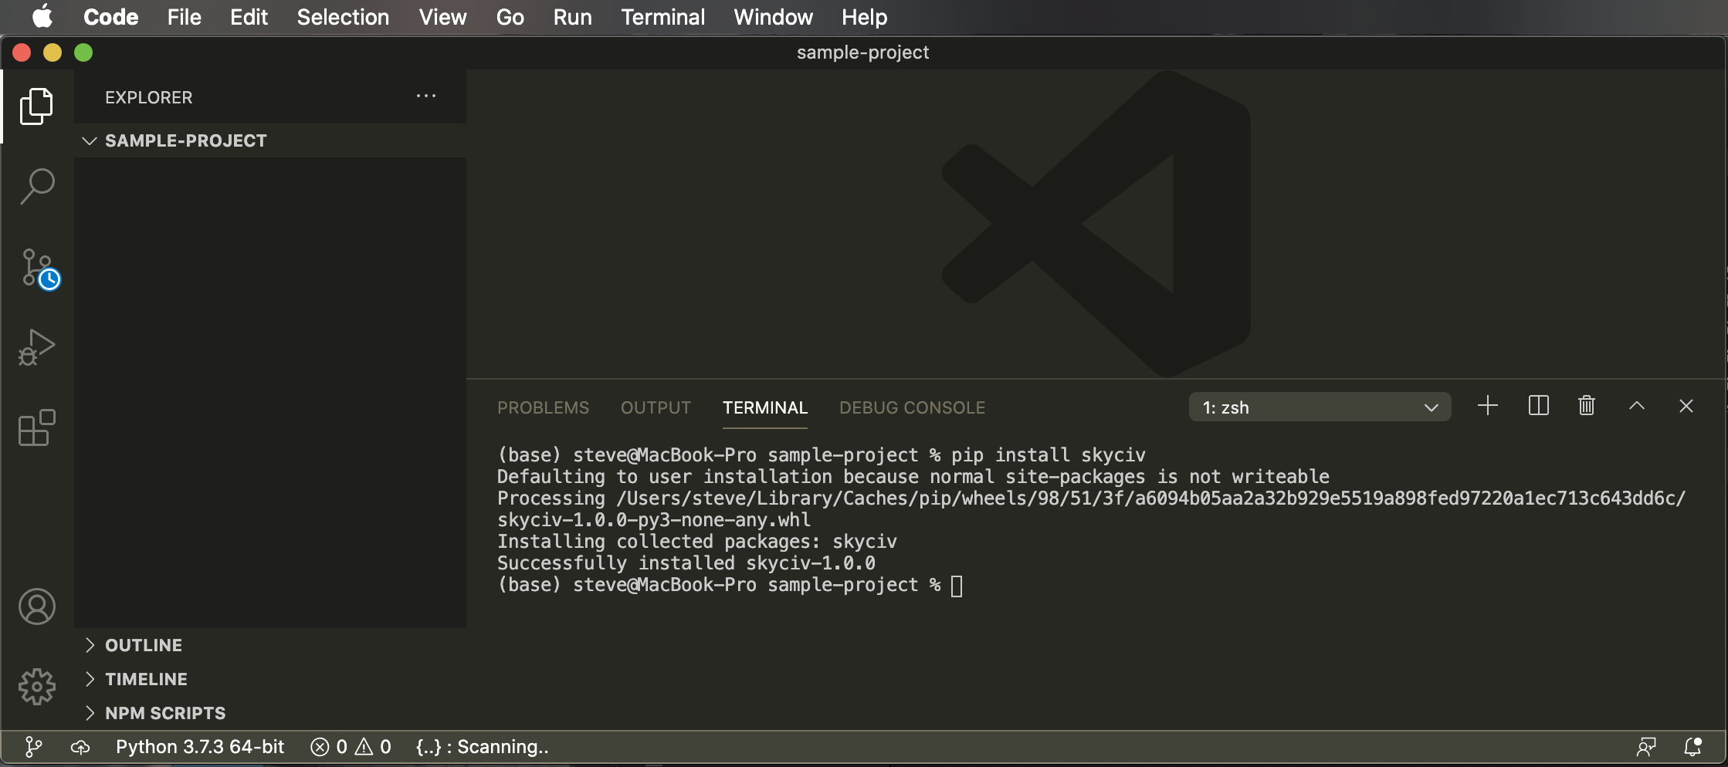The height and width of the screenshot is (767, 1728).
Task: Switch to the PROBLEMS tab
Action: 543,407
